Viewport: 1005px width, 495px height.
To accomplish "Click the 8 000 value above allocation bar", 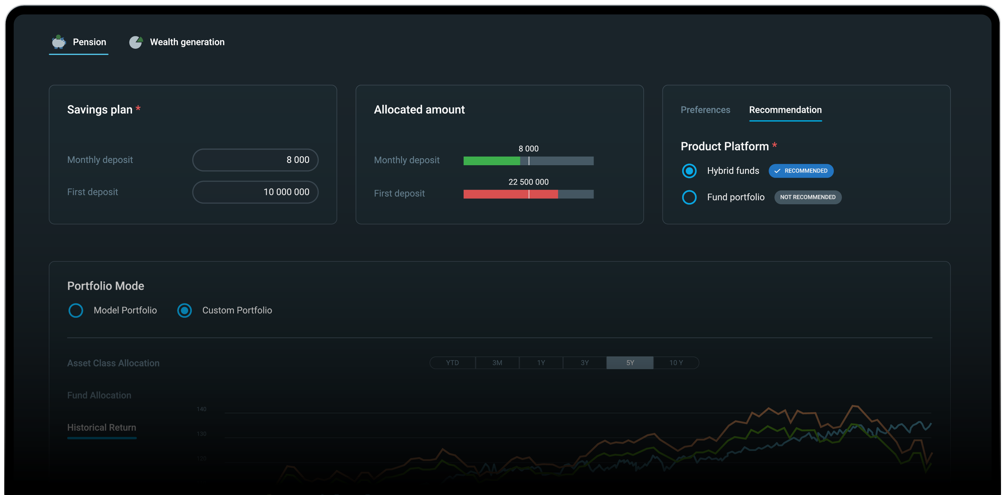I will 528,149.
